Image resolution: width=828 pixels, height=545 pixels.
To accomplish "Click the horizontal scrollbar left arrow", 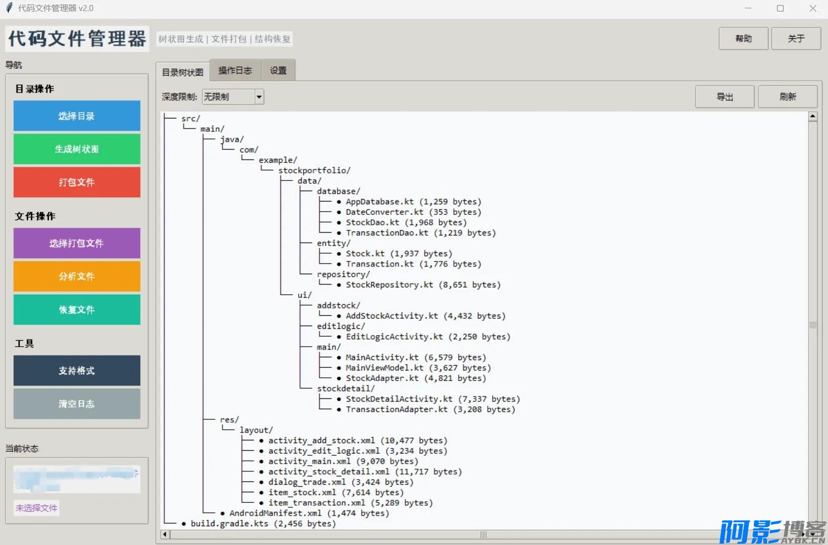I will point(165,534).
